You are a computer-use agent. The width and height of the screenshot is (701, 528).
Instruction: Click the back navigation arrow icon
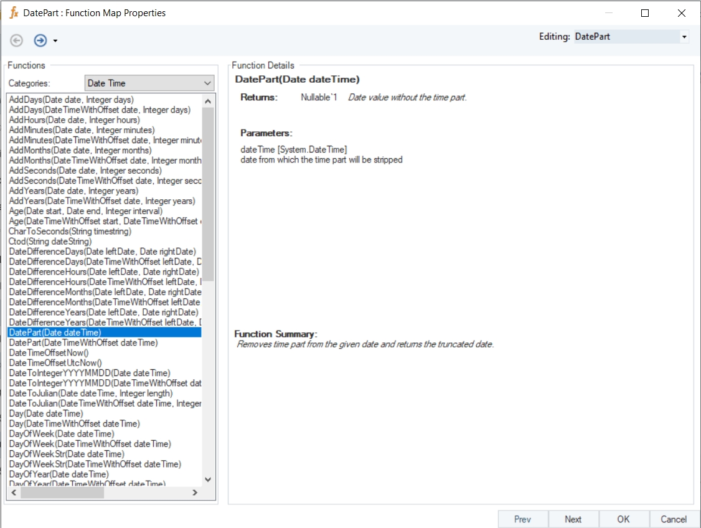pyautogui.click(x=17, y=40)
